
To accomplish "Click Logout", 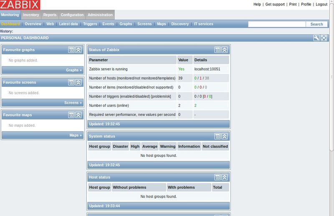I will (321, 4).
